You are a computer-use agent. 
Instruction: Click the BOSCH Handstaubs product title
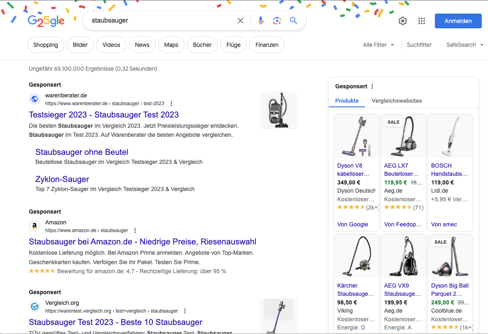449,170
